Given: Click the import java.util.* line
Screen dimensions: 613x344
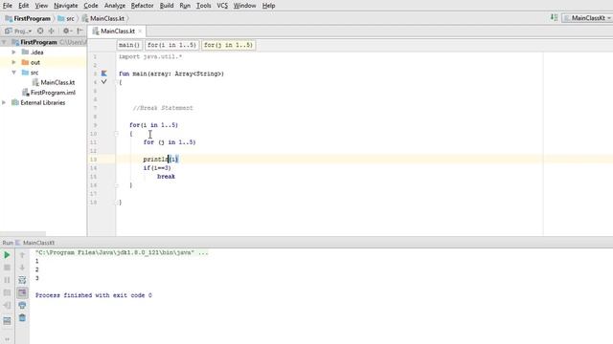Looking at the screenshot, I should click(150, 56).
